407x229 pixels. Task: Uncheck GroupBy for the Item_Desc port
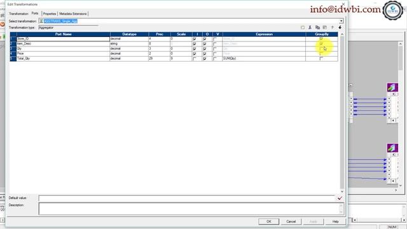tap(321, 44)
